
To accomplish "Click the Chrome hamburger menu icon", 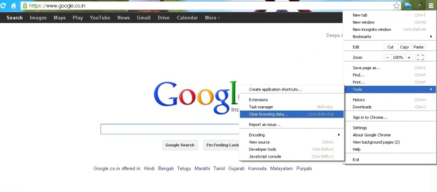I will [430, 6].
